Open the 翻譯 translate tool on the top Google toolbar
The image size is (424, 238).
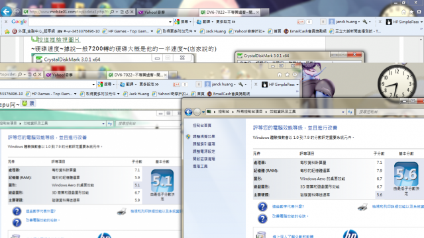205,22
